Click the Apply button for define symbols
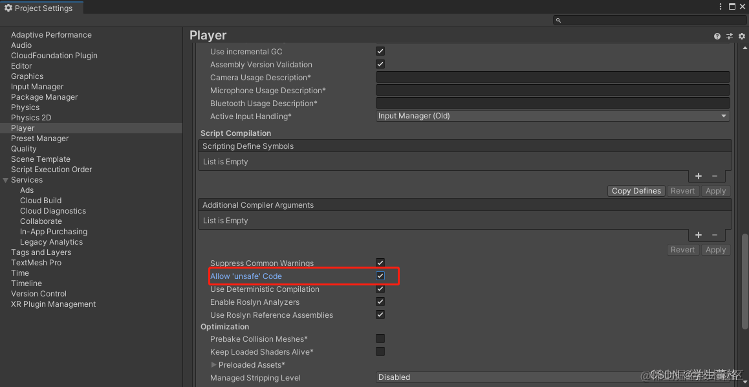This screenshot has width=749, height=387. click(715, 190)
